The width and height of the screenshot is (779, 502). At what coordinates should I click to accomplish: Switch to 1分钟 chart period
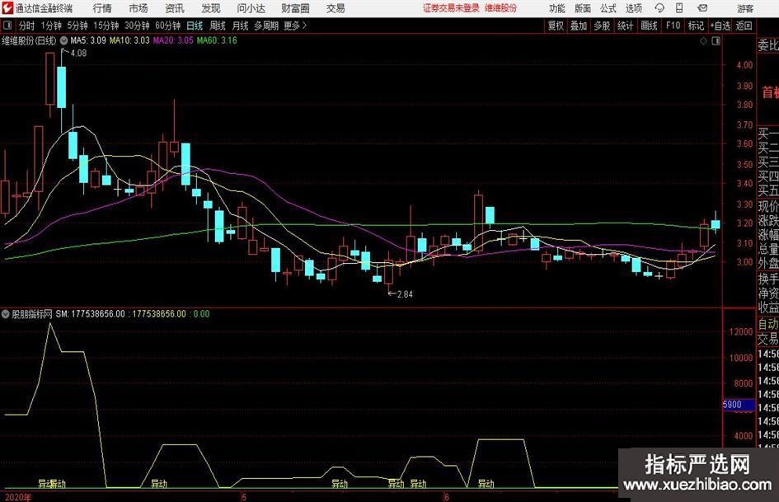(x=51, y=26)
